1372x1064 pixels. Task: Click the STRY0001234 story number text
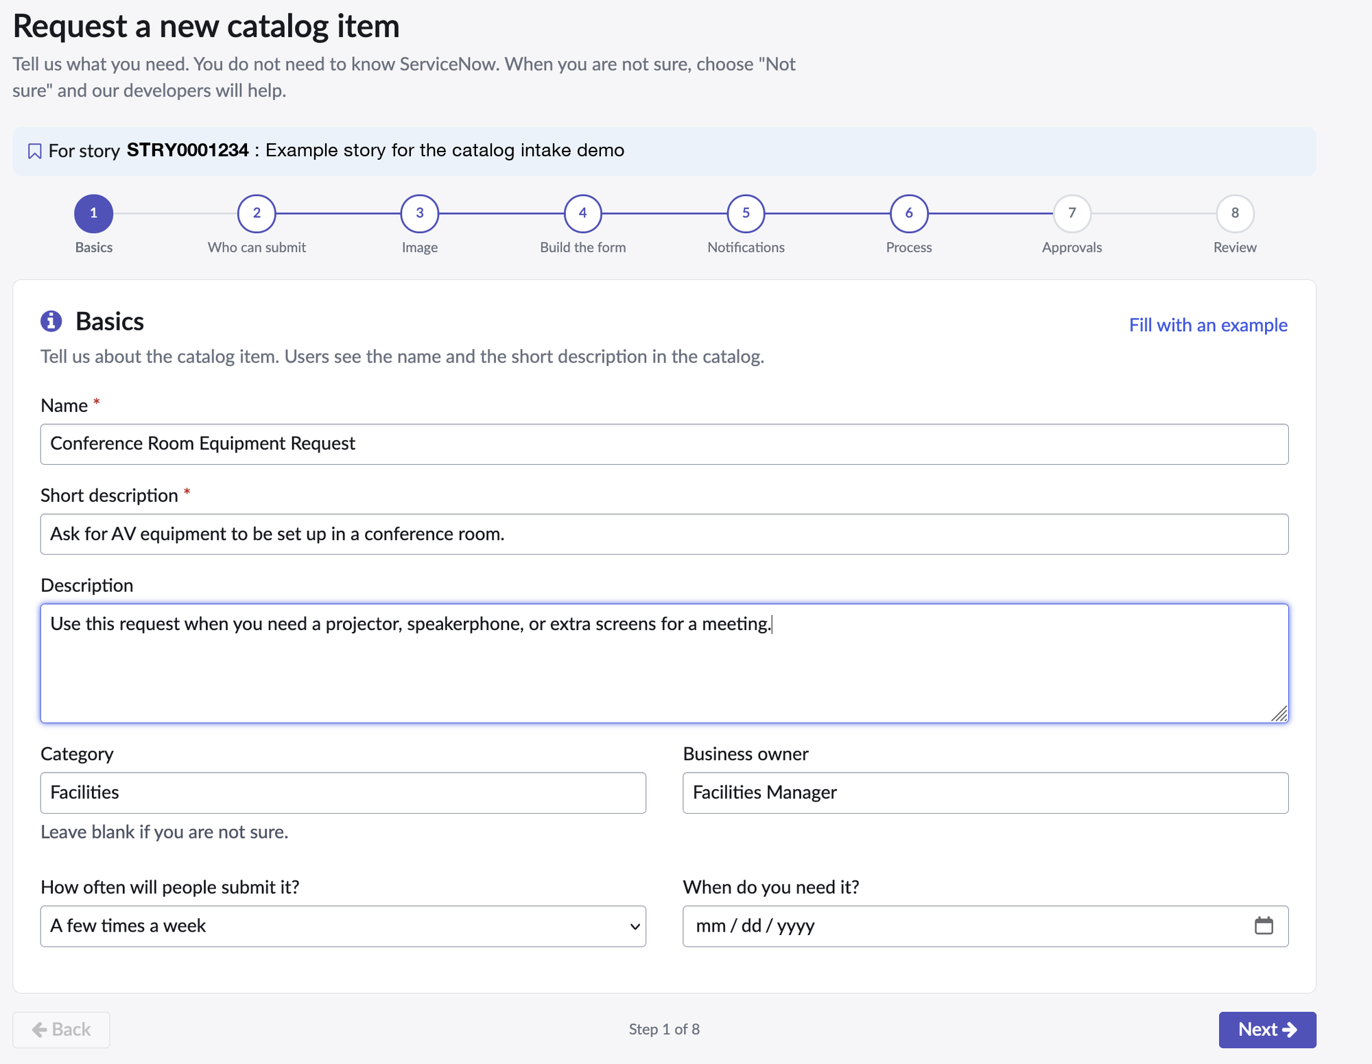[x=187, y=150]
